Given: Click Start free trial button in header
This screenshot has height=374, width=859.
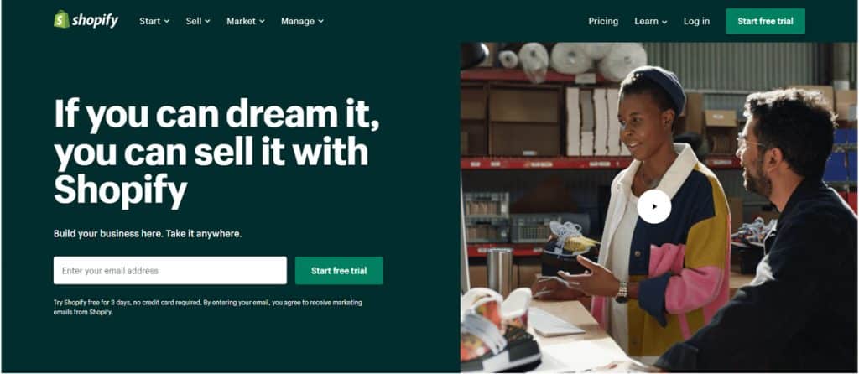Looking at the screenshot, I should tap(765, 21).
